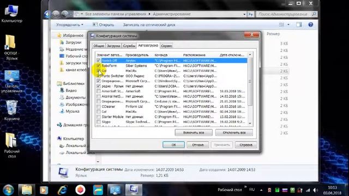
Task: Open Windows Explorer from the taskbar
Action: click(27, 190)
